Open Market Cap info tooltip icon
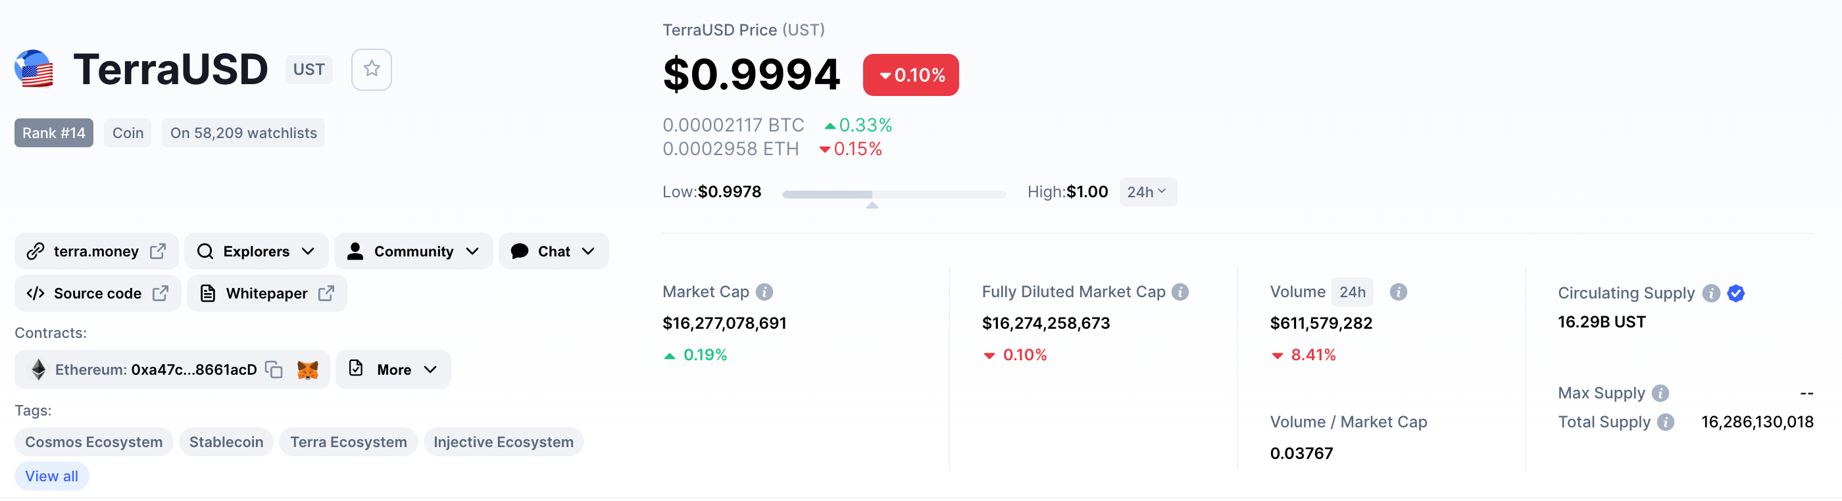The width and height of the screenshot is (1842, 501). tap(764, 292)
